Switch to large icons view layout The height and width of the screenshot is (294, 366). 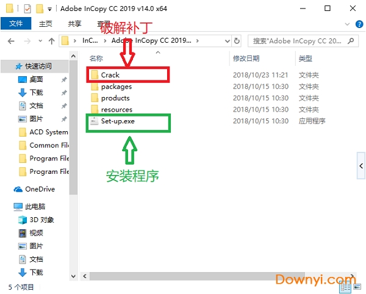click(357, 287)
